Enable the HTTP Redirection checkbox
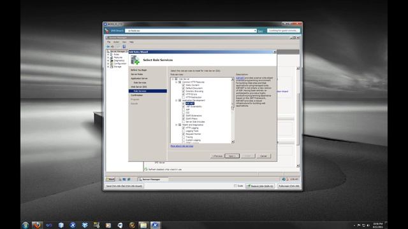Viewport: 408px width, 229px height. click(184, 97)
